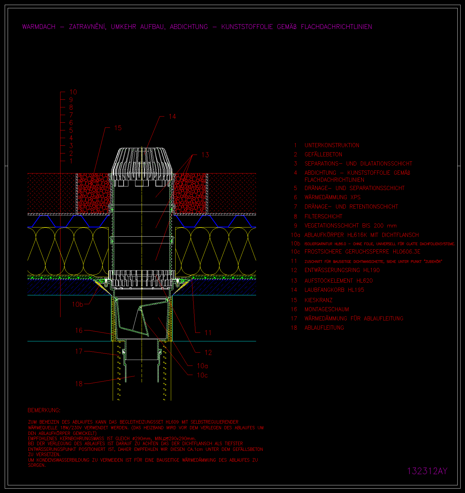Click legend entry AUFSTOCKELEMENT HL620
Viewport: 465px width, 493px height.
pyautogui.click(x=338, y=281)
